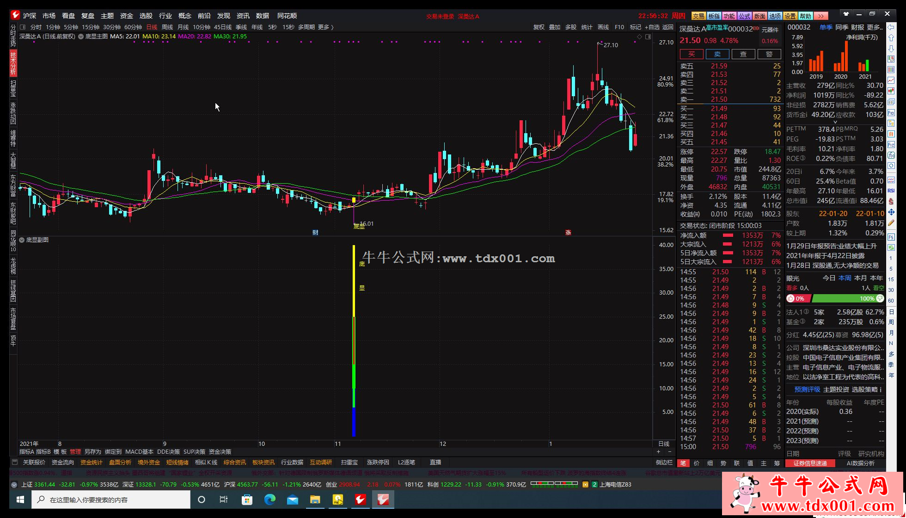Click the Windows taskbar search box
This screenshot has height=518, width=906.
point(111,499)
